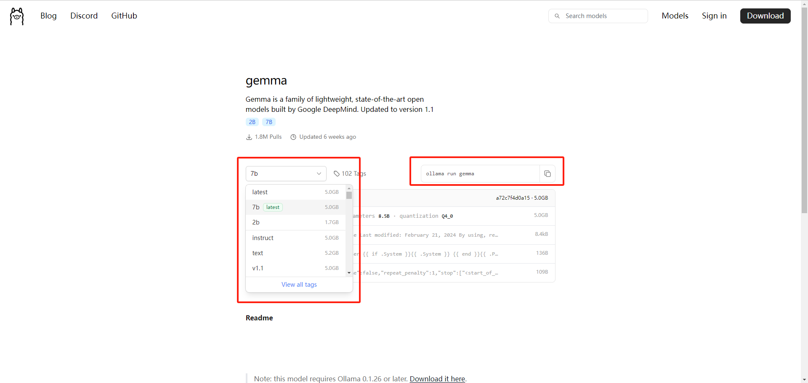Image resolution: width=808 pixels, height=383 pixels.
Task: Select the latest tag option
Action: (x=295, y=192)
